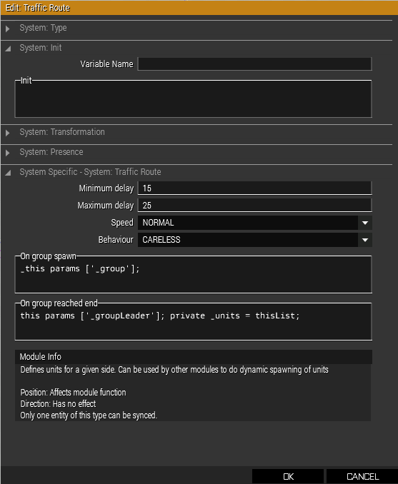Click inside the Init code box
398x484 pixels.
pos(193,99)
